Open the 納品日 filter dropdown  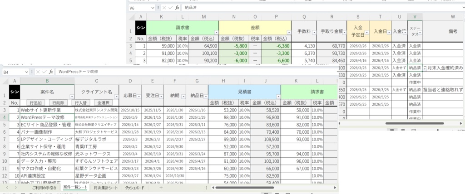(x=206, y=97)
